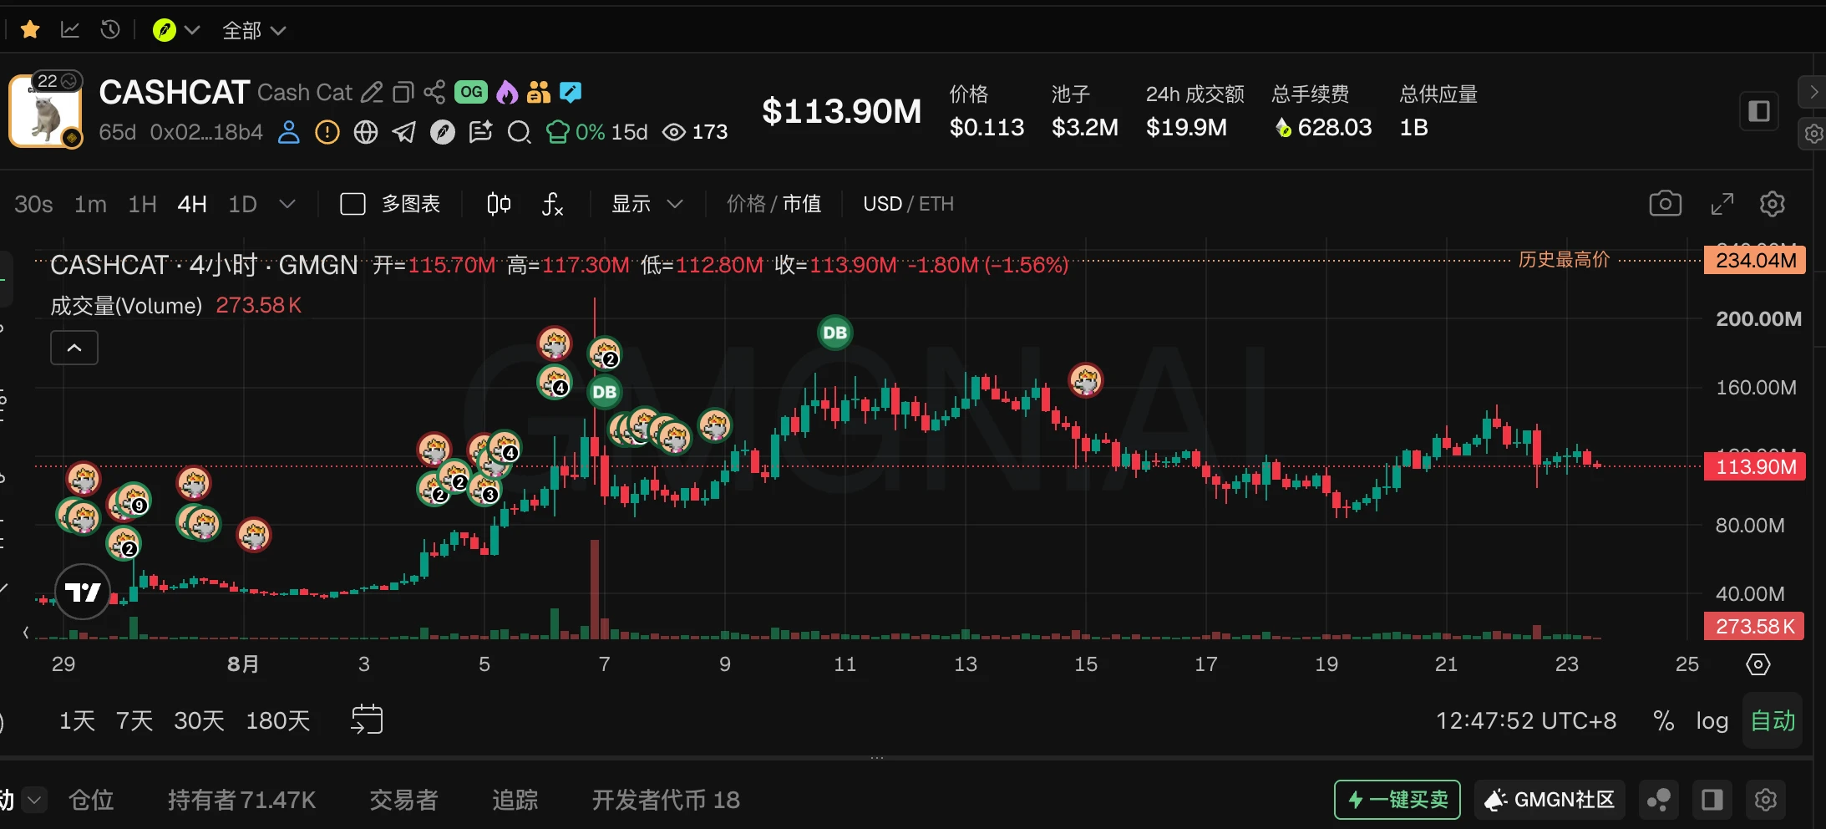Open the Telegram paper plane icon
This screenshot has width=1826, height=829.
pyautogui.click(x=404, y=132)
